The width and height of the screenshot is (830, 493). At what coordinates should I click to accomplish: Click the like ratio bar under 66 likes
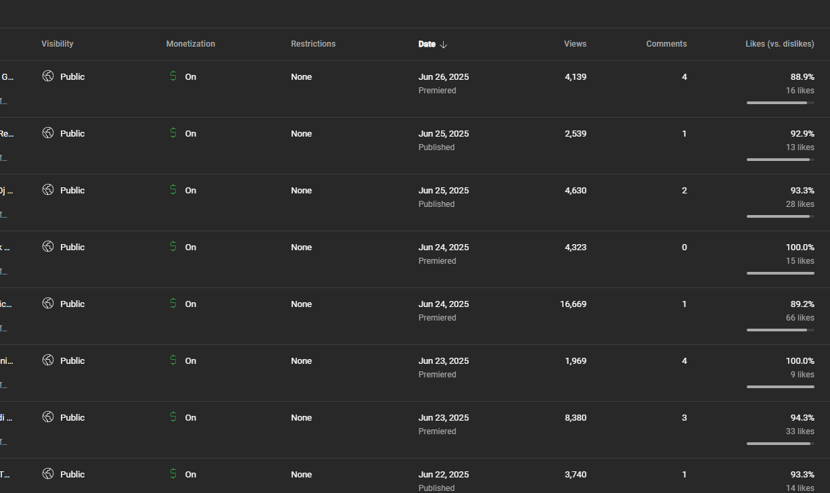pos(781,330)
